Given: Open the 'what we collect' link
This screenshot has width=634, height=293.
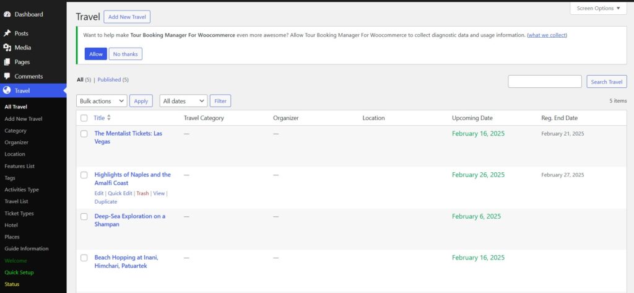Looking at the screenshot, I should coord(547,35).
